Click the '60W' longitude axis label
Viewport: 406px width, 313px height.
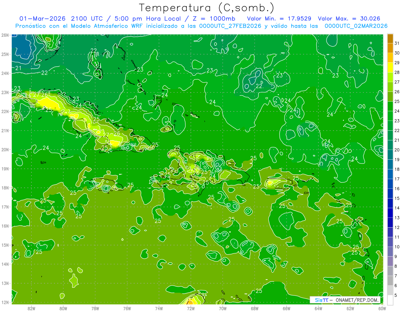pyautogui.click(x=382, y=308)
